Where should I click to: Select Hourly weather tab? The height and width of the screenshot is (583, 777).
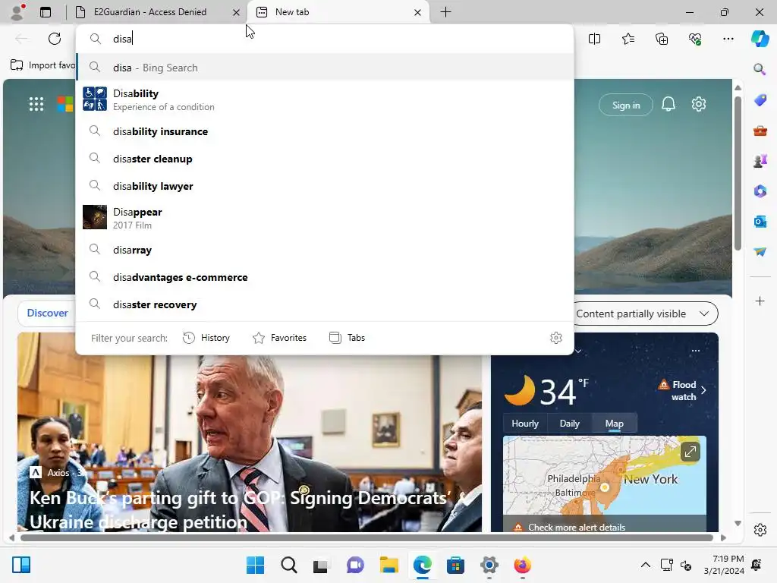tap(525, 424)
